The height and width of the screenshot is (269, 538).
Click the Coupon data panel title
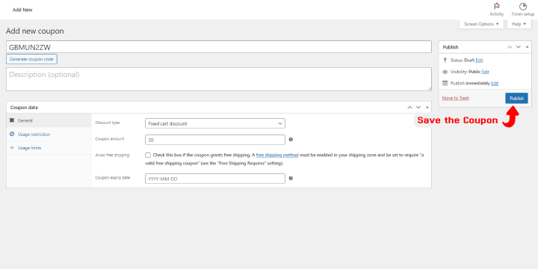24,108
